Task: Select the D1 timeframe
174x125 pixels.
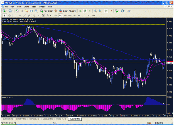Action: 84,15
